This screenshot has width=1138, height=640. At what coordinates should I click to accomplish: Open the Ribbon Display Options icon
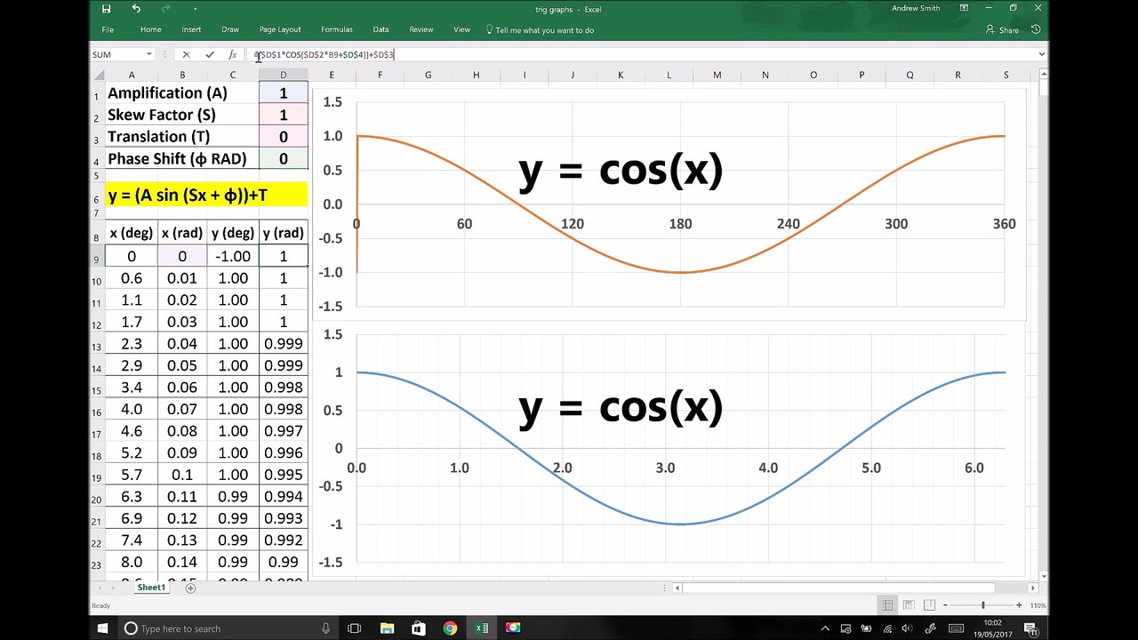point(964,8)
